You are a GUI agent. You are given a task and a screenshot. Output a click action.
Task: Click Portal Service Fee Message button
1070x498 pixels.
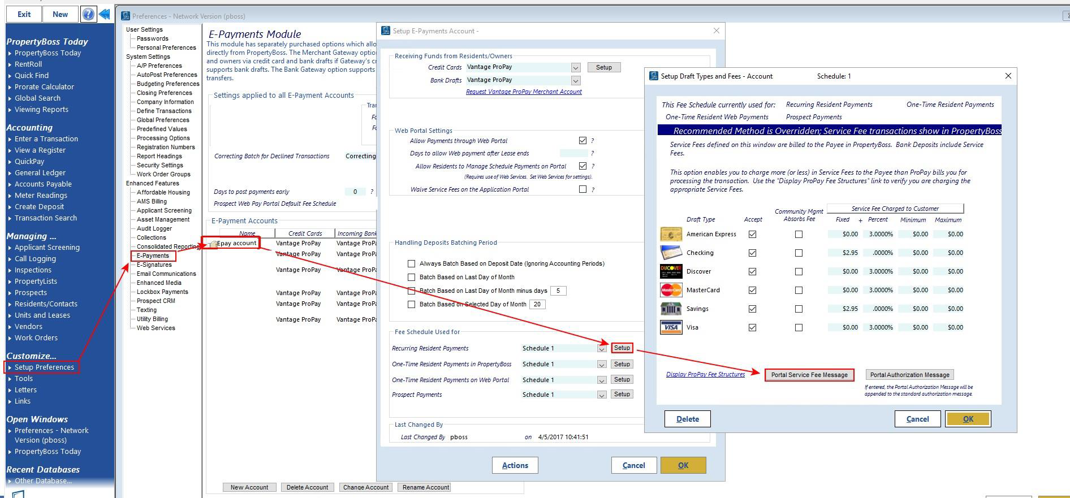[809, 375]
